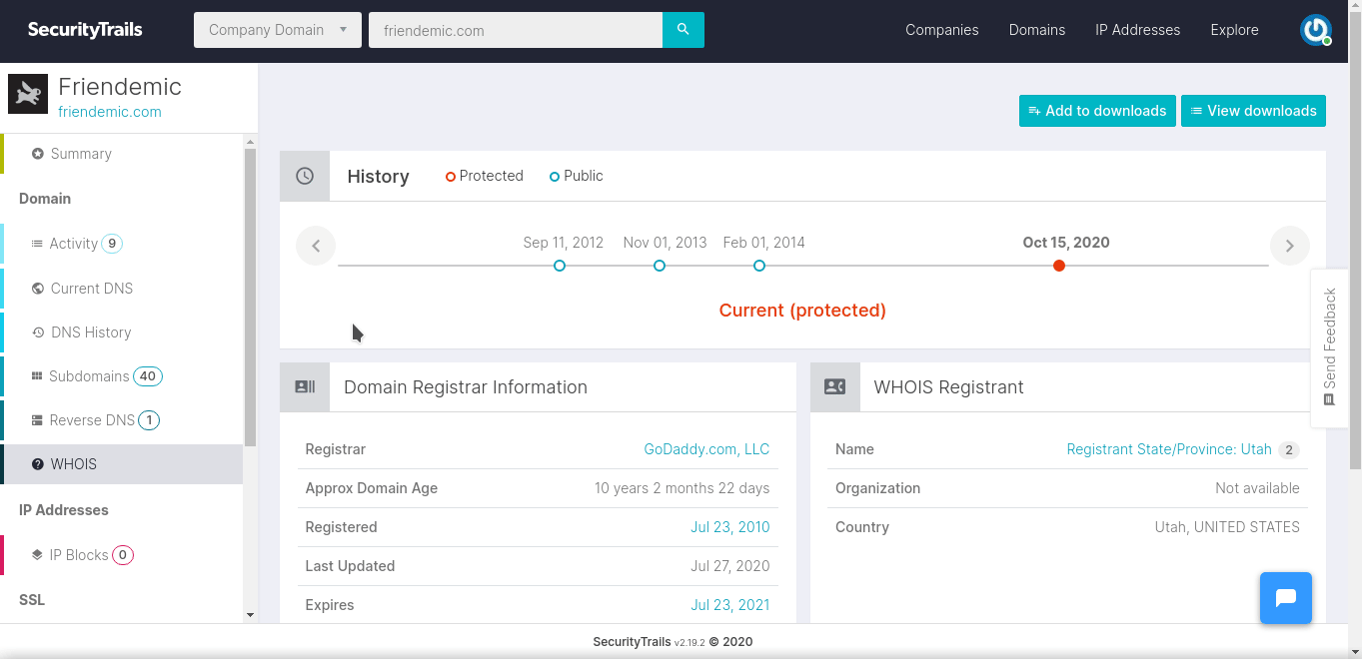Open the Jul 23, 2010 registered date link
1362x659 pixels.
coord(730,527)
